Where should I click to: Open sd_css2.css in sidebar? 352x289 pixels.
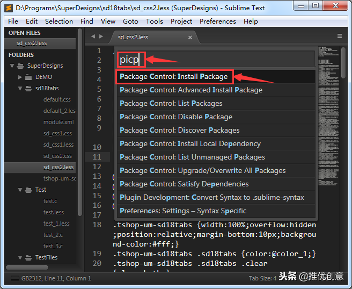pyautogui.click(x=58, y=156)
